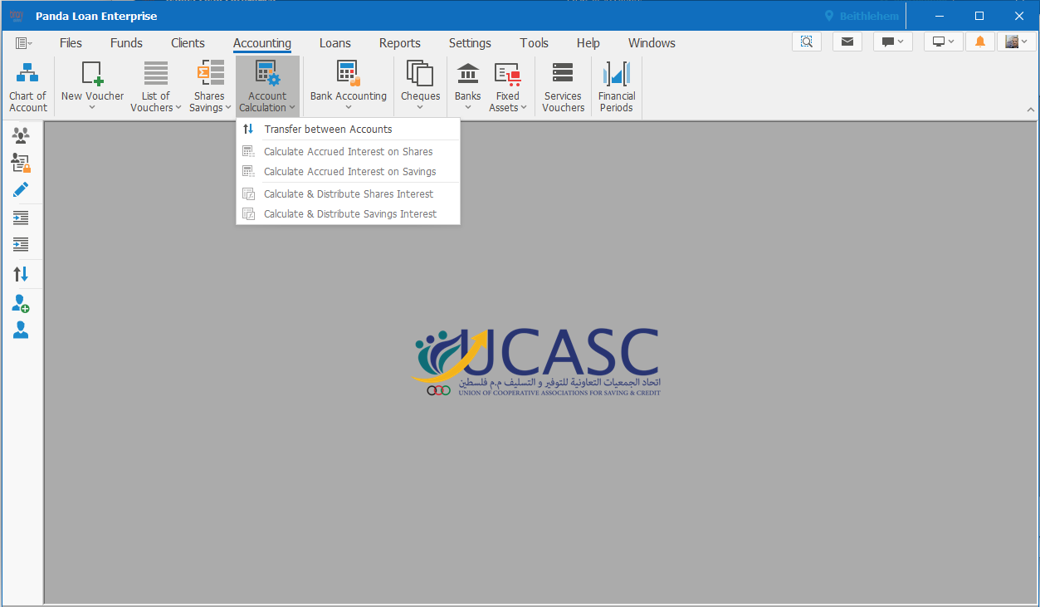Expand the Cheques dropdown

pos(420,107)
